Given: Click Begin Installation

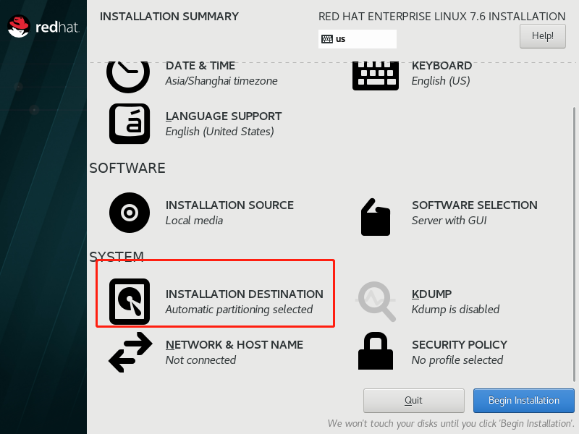Looking at the screenshot, I should (523, 401).
